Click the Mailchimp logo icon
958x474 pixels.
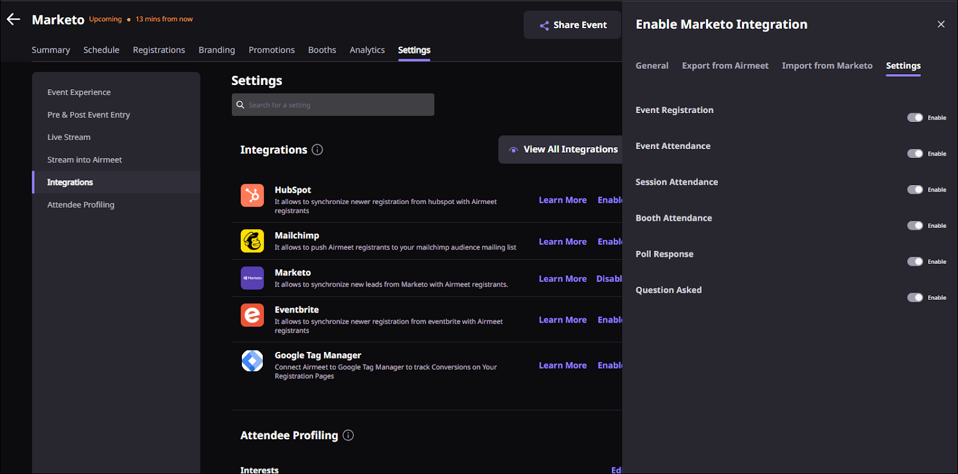tap(252, 241)
